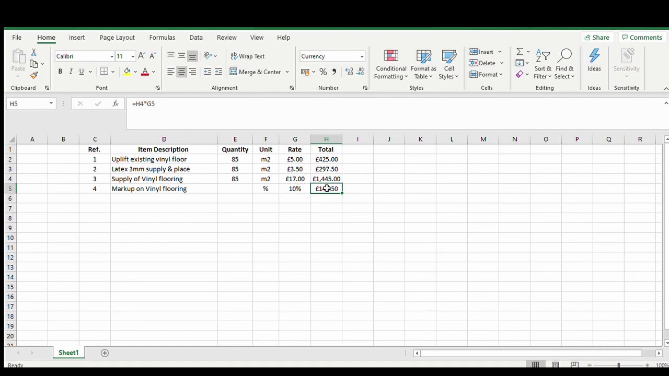
Task: Toggle Wrap Text
Action: [x=248, y=56]
